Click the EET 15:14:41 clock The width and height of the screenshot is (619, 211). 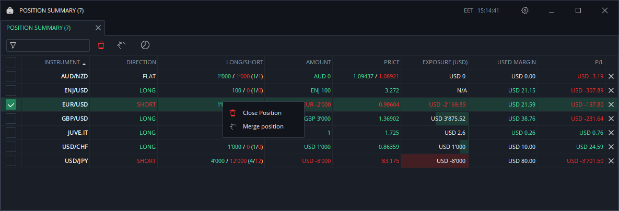(x=481, y=10)
